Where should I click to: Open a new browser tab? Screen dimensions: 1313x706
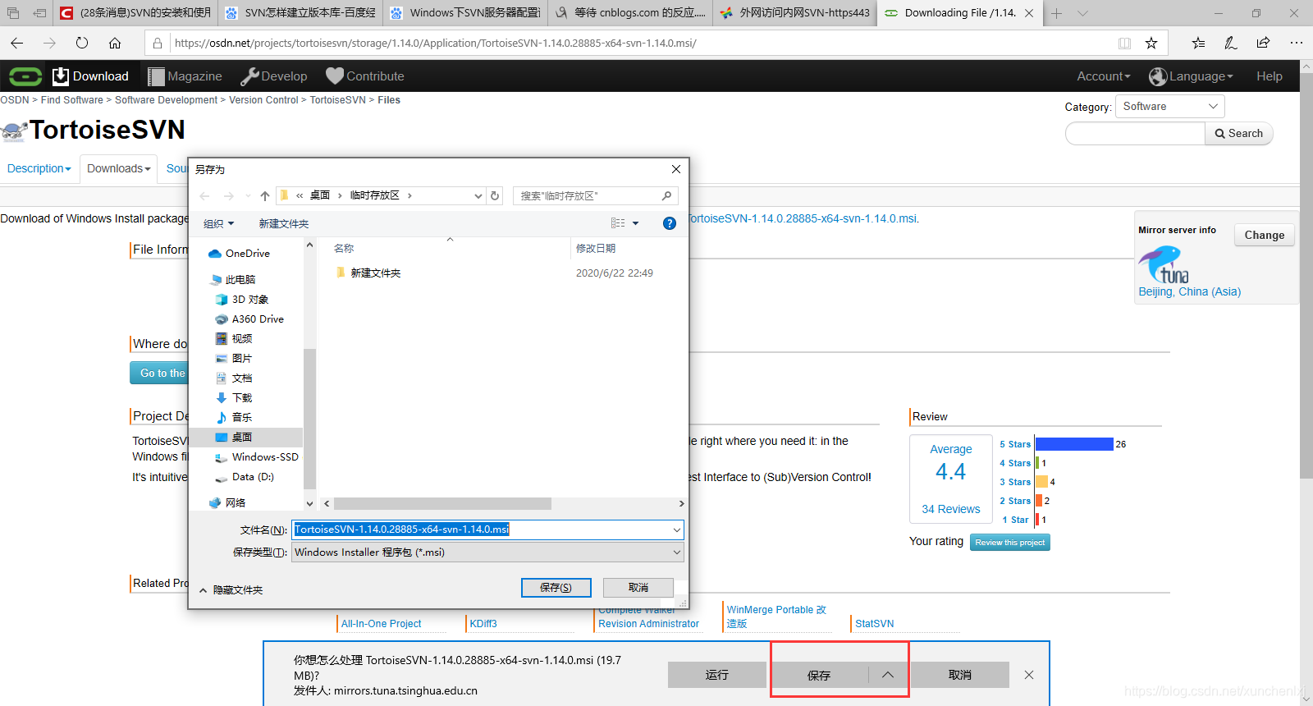click(x=1057, y=13)
